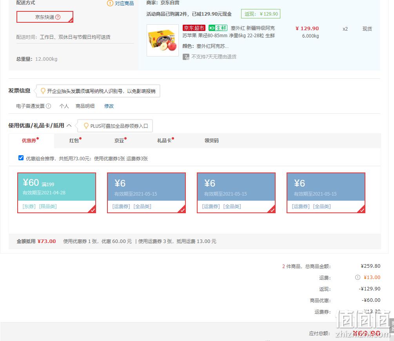The width and height of the screenshot is (394, 341).
Task: Click the info icon next to the ¥13.00 shipping fee
Action: (x=358, y=278)
